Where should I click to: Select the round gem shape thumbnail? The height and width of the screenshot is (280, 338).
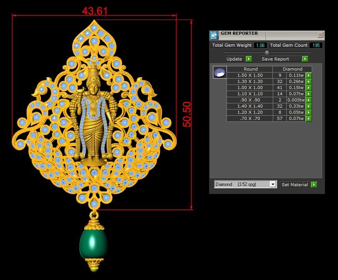[x=220, y=73]
